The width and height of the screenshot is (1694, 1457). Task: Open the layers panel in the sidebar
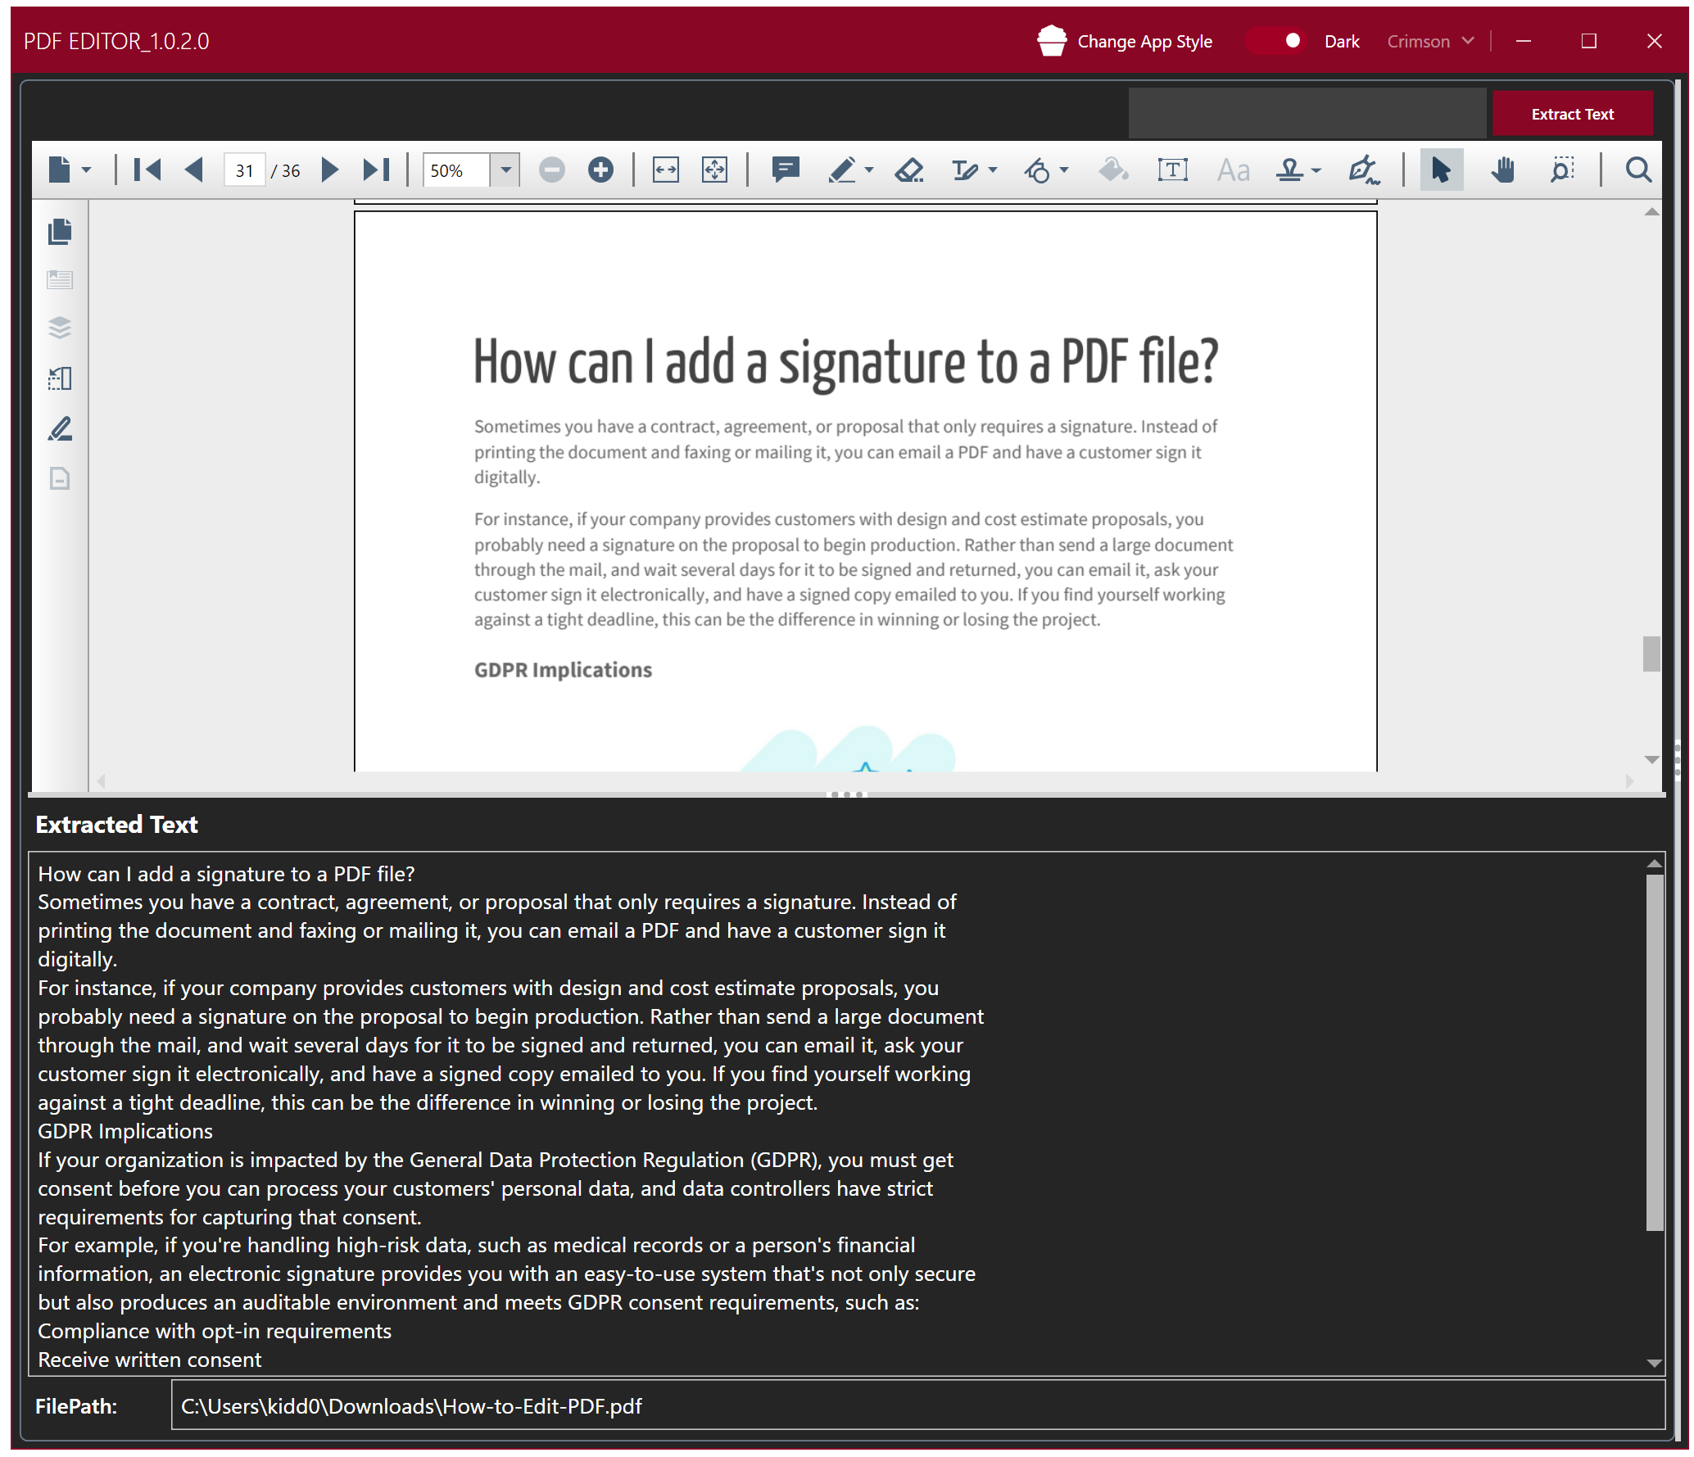[x=59, y=328]
